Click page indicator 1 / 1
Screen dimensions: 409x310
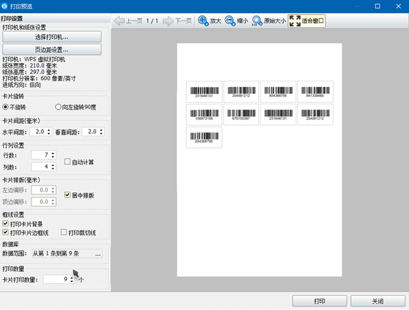click(152, 21)
